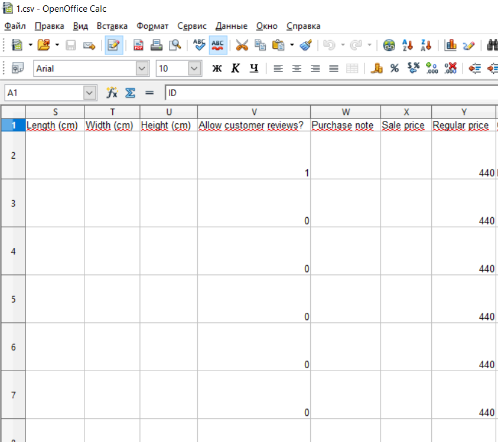The height and width of the screenshot is (442, 498).
Task: Expand the Undo history dropdown arrow
Action: (343, 45)
